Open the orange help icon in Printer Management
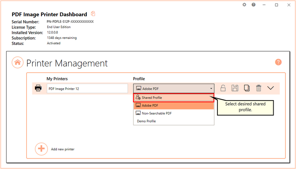The image size is (296, 169). point(278,62)
